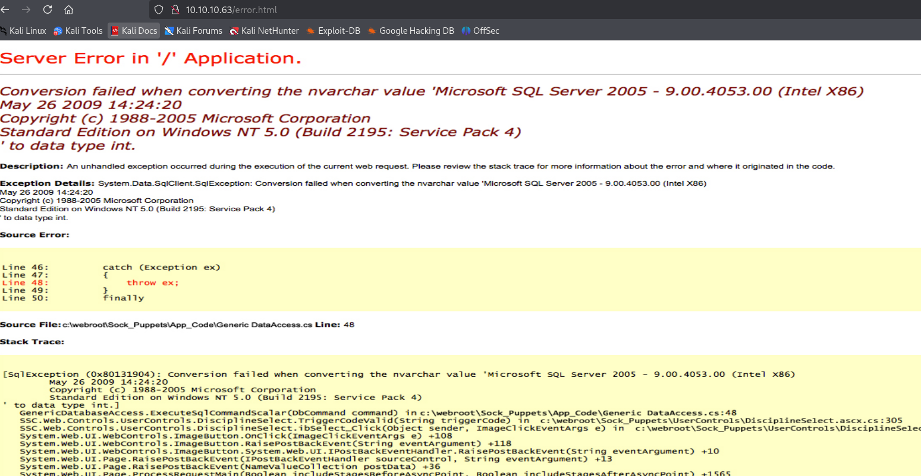Click the red "Server Error in '/' Application" heading

150,58
